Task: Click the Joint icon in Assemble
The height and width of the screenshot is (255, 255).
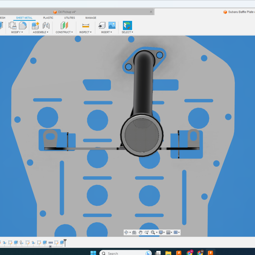Action: 46,25
